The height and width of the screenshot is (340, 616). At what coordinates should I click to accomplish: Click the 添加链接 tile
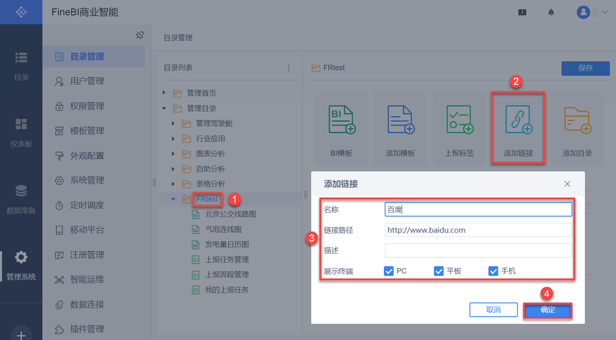tap(518, 128)
